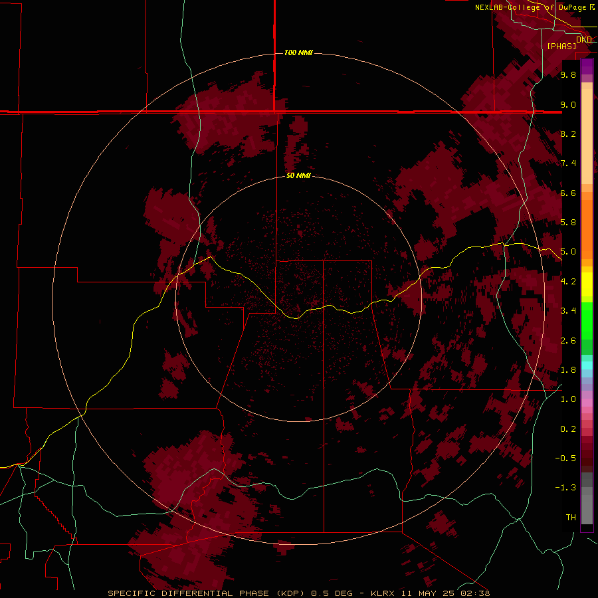Pick the 5.8 legend value

[568, 223]
